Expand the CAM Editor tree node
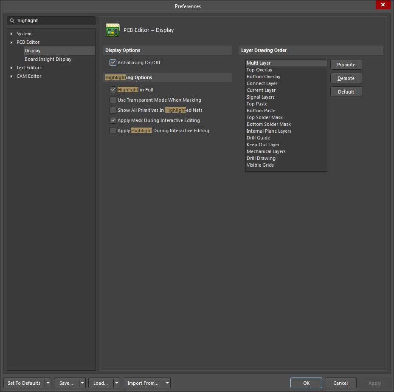This screenshot has height=392, width=394. click(11, 76)
